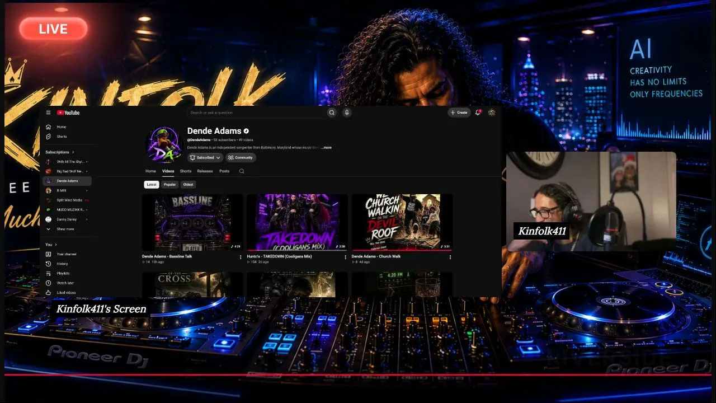Click the Playlists icon in the sidebar
Image resolution: width=716 pixels, height=403 pixels.
pos(49,273)
